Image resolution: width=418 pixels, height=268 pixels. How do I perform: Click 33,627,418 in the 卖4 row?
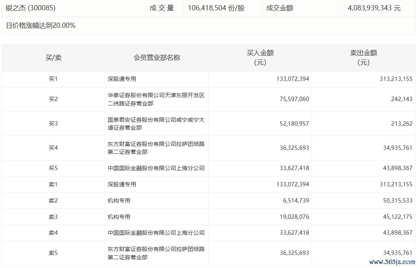[x=294, y=233]
